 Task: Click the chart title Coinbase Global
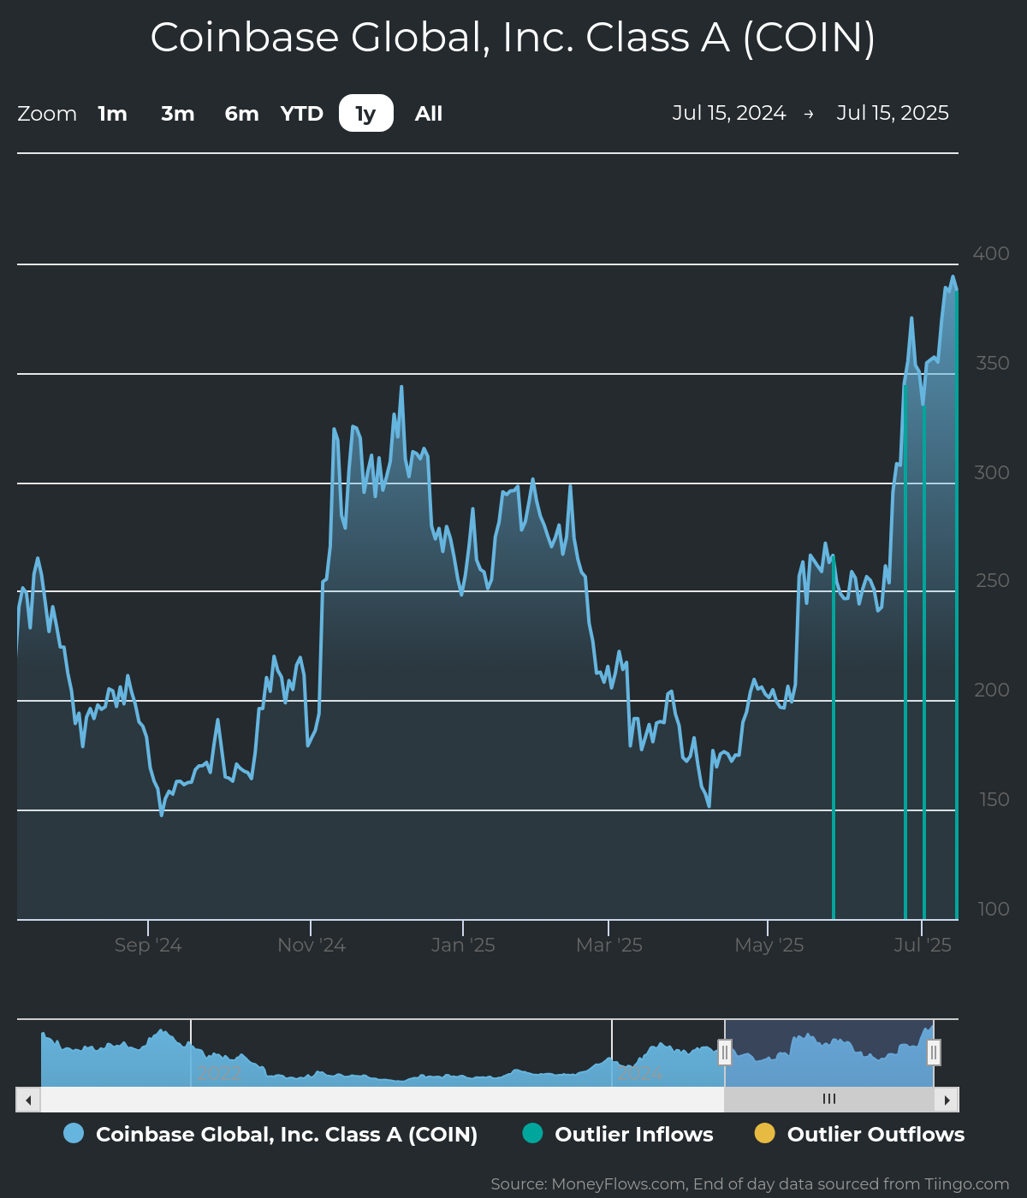click(513, 39)
